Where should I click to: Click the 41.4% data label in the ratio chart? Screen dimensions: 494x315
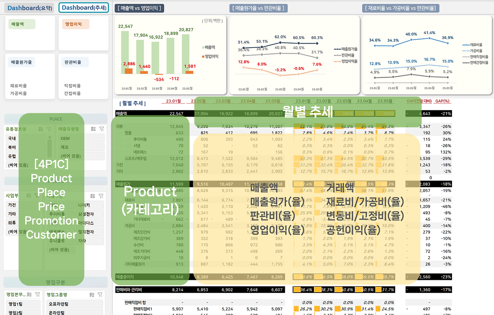(429, 33)
